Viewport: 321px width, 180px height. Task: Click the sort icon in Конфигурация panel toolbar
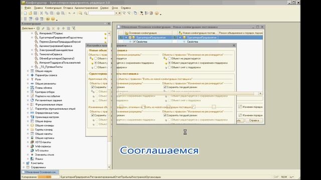69,28
